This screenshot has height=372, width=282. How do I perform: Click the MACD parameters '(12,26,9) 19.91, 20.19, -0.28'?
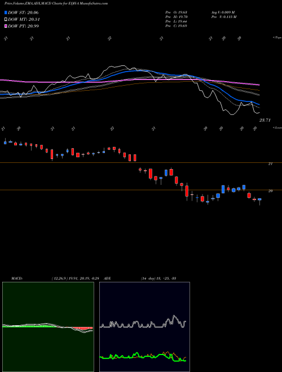click(75, 278)
